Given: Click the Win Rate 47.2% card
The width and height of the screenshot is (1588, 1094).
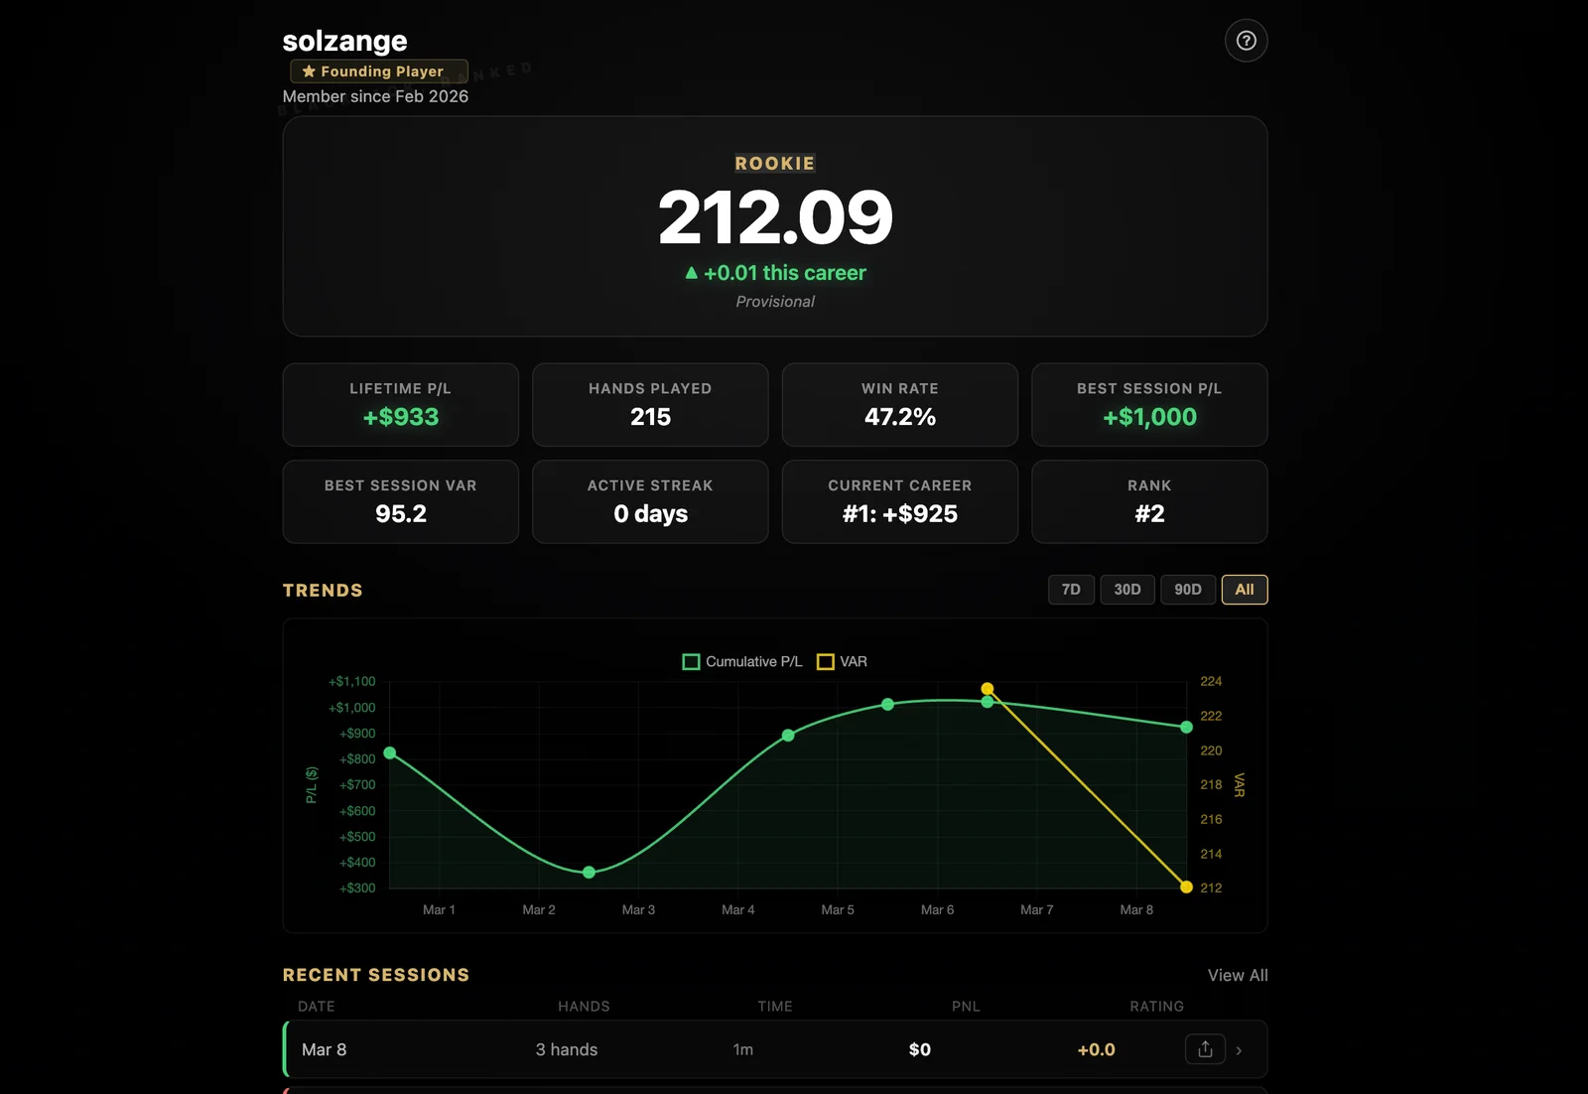Looking at the screenshot, I should pyautogui.click(x=899, y=405).
